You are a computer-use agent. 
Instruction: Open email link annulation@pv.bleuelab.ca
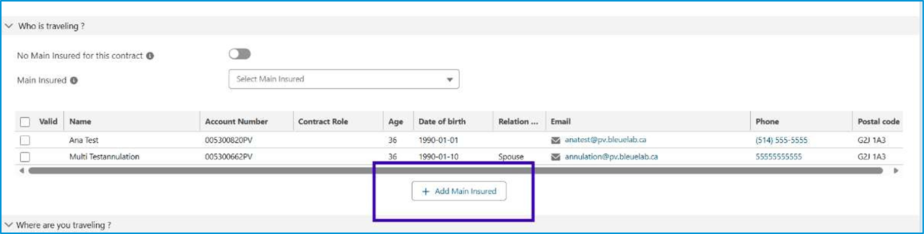tap(611, 157)
